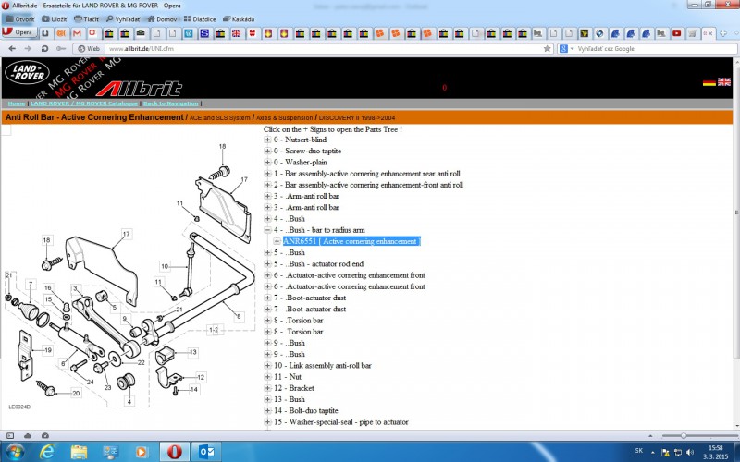Expand the ANR6551 part node

click(x=277, y=241)
